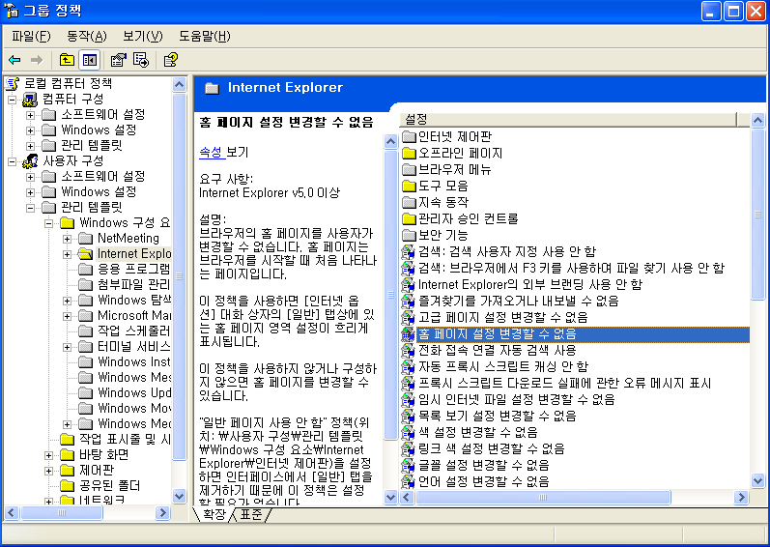The width and height of the screenshot is (770, 547).
Task: Select 프록시 스크립트 다운로드 실패에 관한 오류 메시지 표시
Action: (564, 383)
